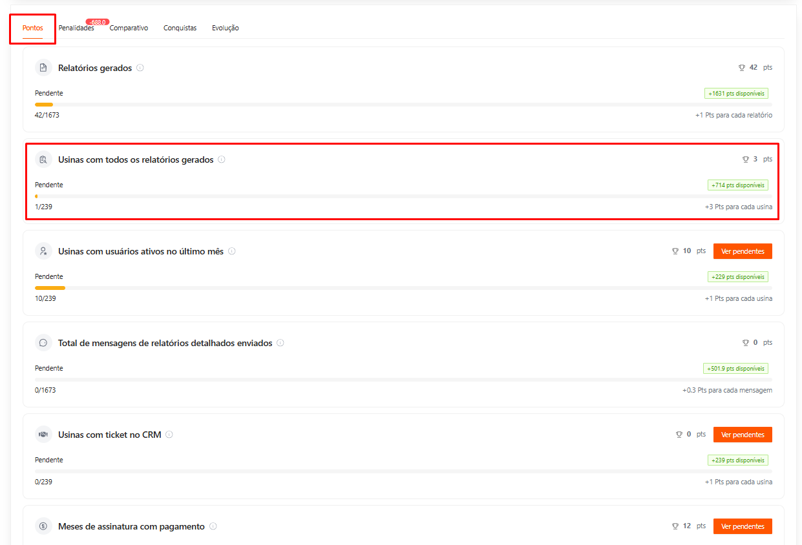The width and height of the screenshot is (802, 545).
Task: Click the trophy icon beside 10 pts
Action: pyautogui.click(x=675, y=251)
